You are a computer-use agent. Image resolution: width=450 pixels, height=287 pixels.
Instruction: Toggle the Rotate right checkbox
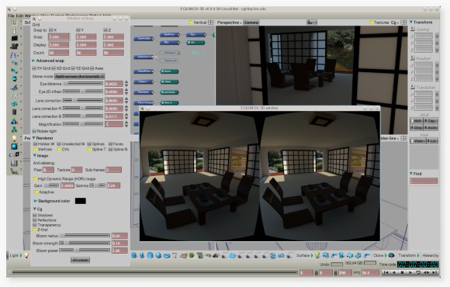click(x=34, y=131)
